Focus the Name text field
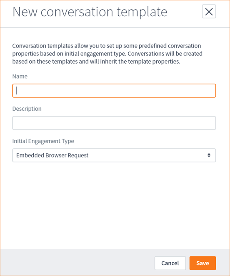230x276 pixels. point(114,91)
